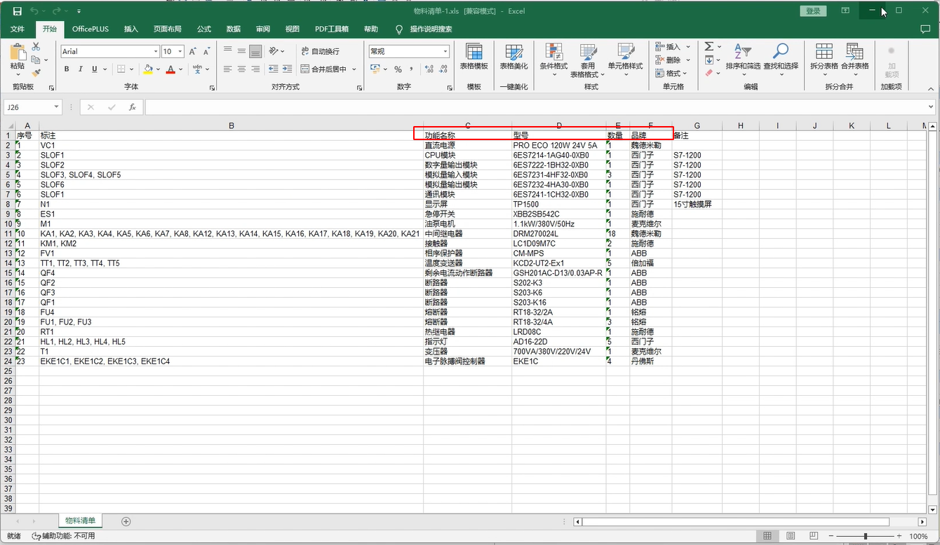Open the number format dropdown 常规

tap(445, 51)
